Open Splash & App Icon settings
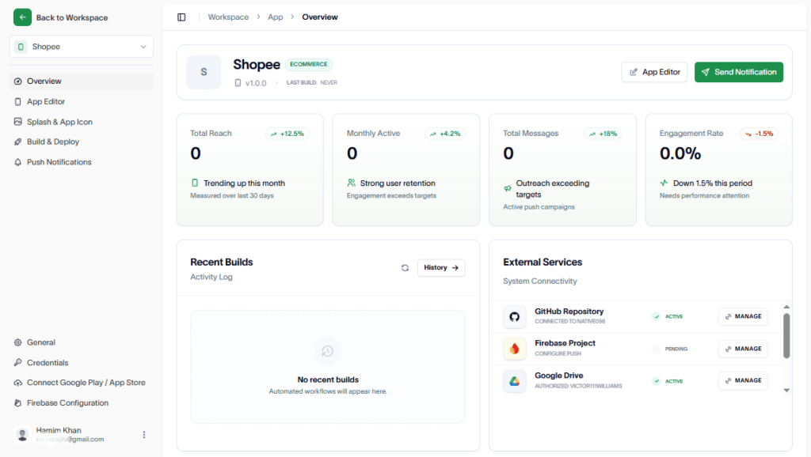Viewport: 811px width, 457px height. pyautogui.click(x=82, y=122)
